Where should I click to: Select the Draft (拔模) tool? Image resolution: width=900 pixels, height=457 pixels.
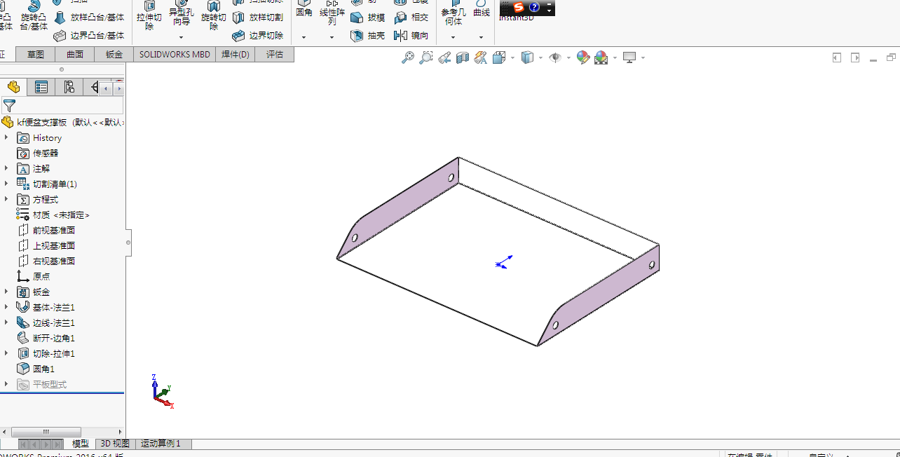pos(367,17)
